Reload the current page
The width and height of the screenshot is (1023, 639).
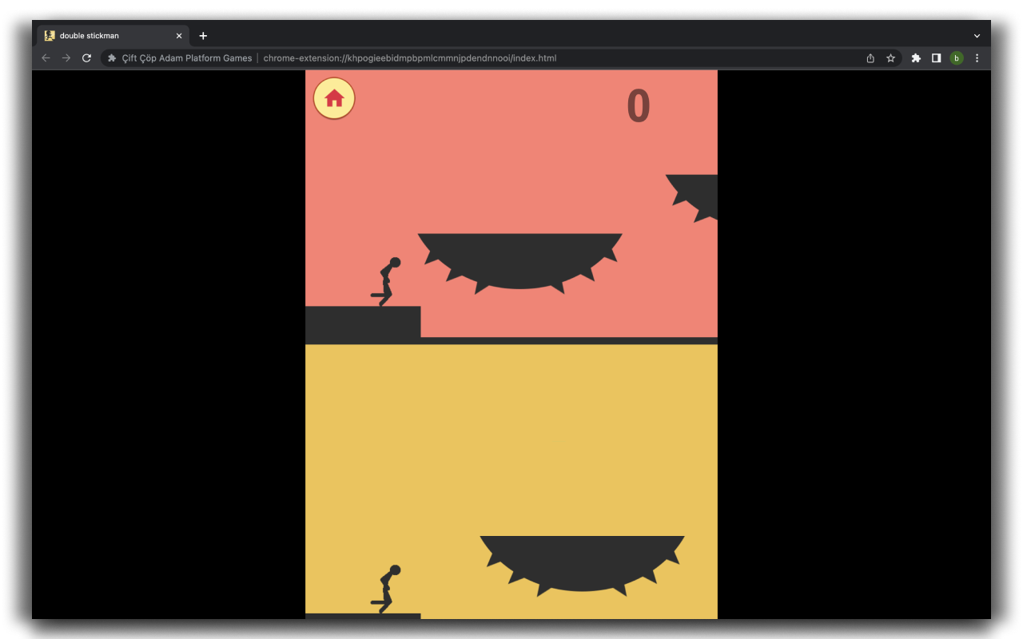click(86, 58)
